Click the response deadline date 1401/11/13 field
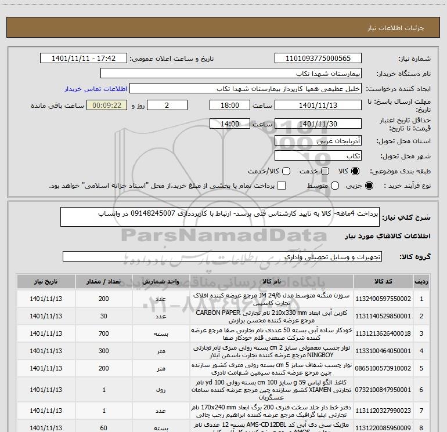This screenshot has height=432, width=447. click(318, 105)
